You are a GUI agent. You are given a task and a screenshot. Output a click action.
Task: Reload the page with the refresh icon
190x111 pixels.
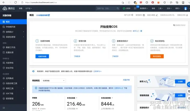pyautogui.click(x=16, y=2)
